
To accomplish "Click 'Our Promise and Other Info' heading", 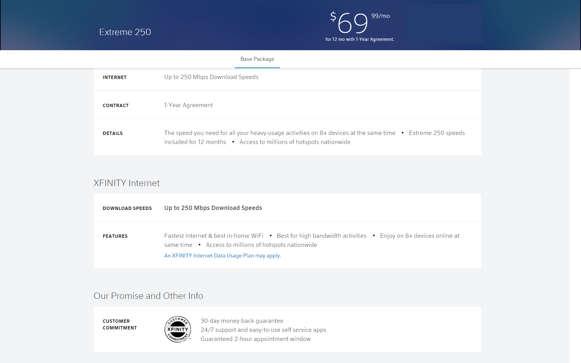I will (148, 296).
